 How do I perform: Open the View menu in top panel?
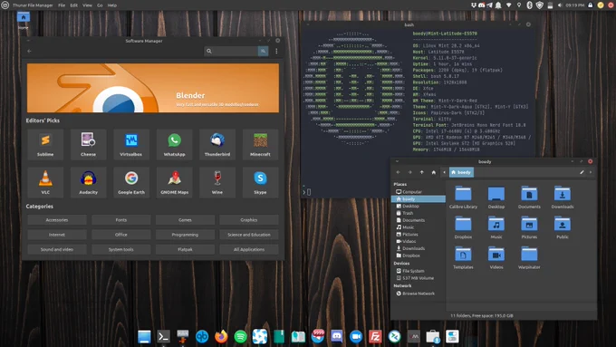pyautogui.click(x=87, y=5)
